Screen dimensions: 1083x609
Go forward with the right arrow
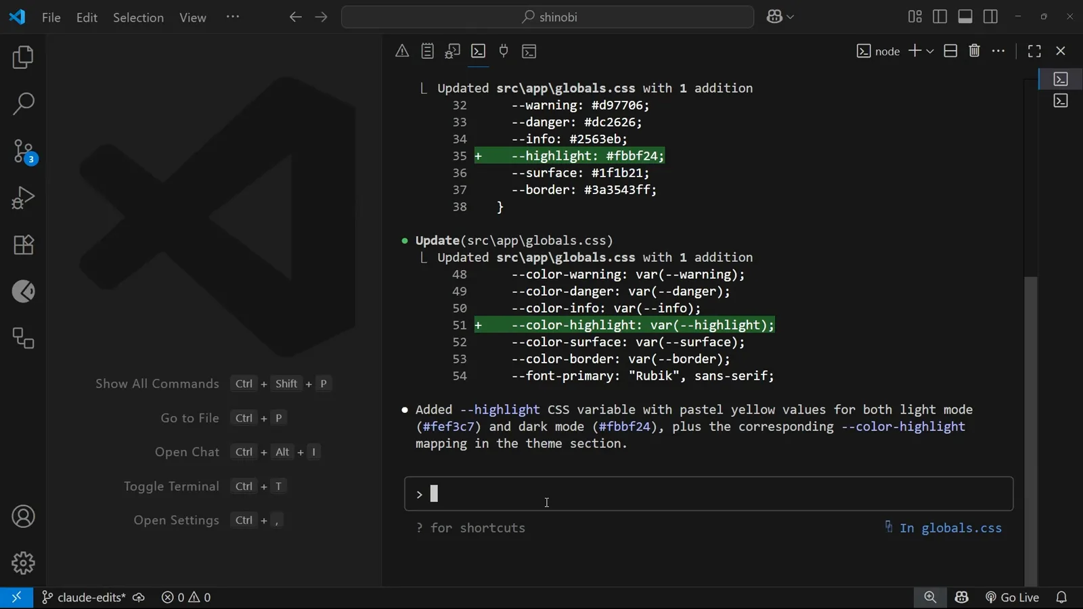[x=322, y=17]
